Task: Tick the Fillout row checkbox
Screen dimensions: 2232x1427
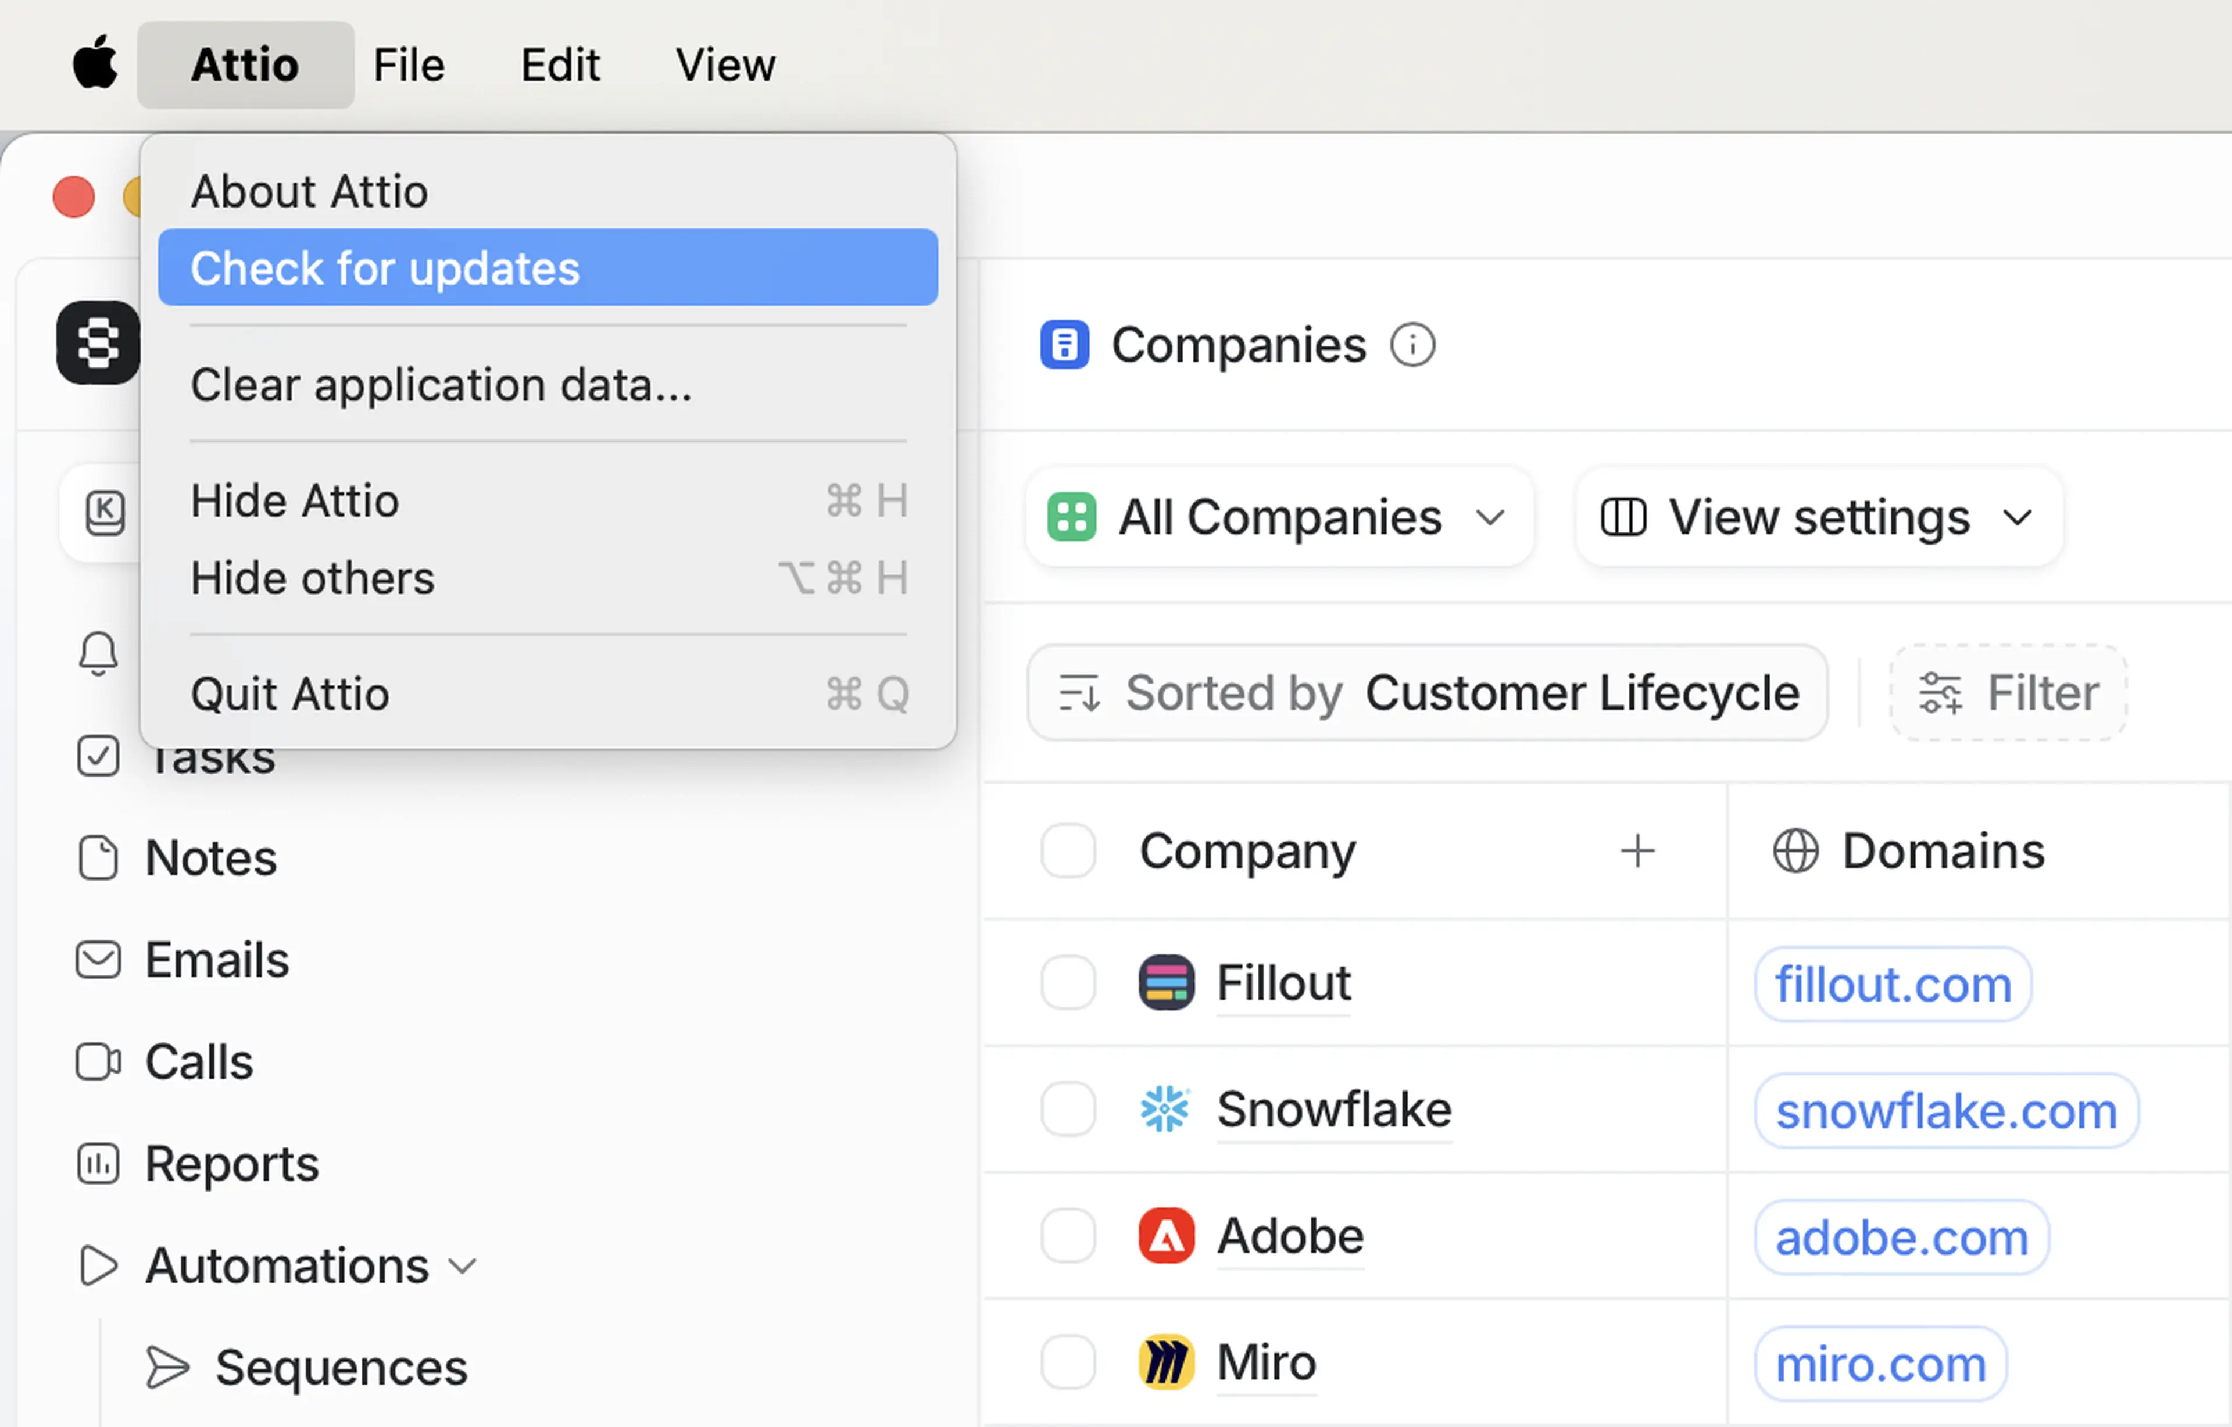Action: point(1068,983)
